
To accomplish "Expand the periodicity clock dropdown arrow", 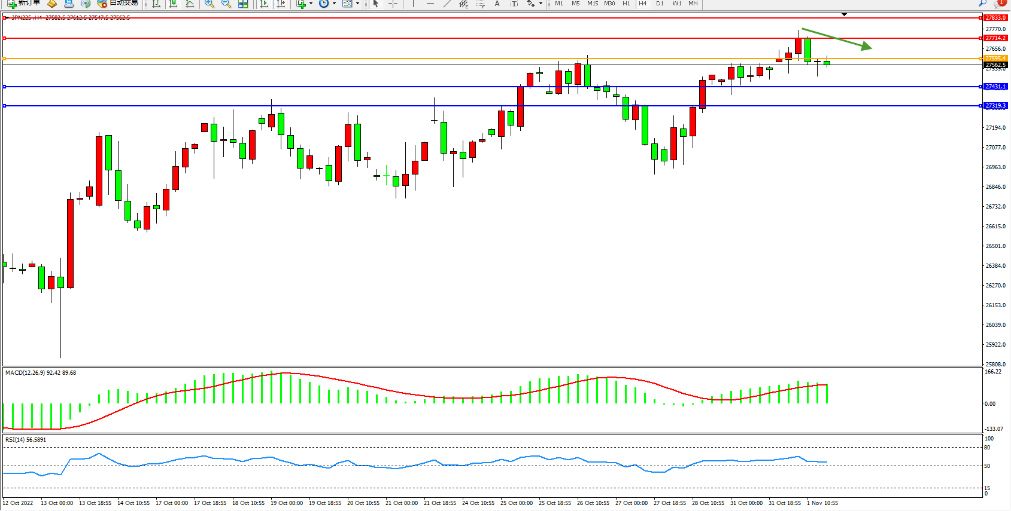I will pos(334,4).
